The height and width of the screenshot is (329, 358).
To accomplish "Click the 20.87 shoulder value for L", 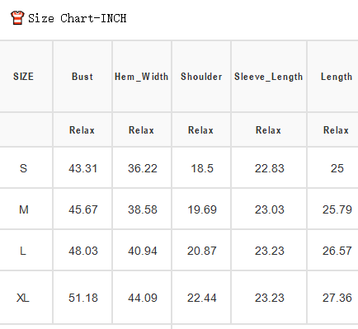I will tap(202, 251).
